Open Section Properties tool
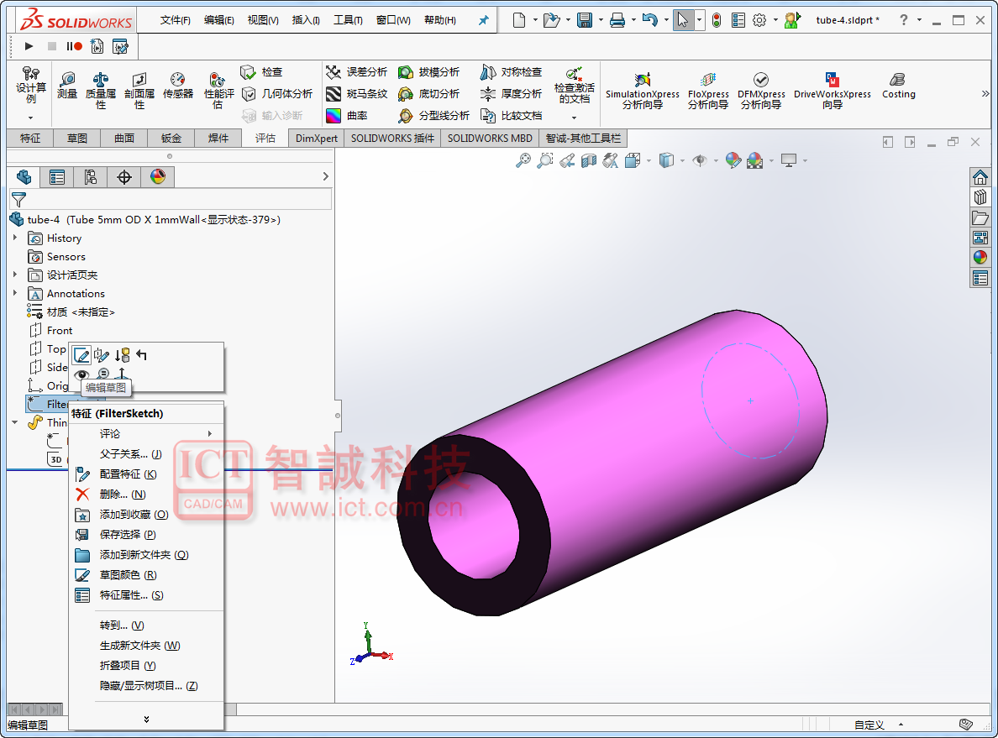Screen dimensions: 998x738 (139, 92)
